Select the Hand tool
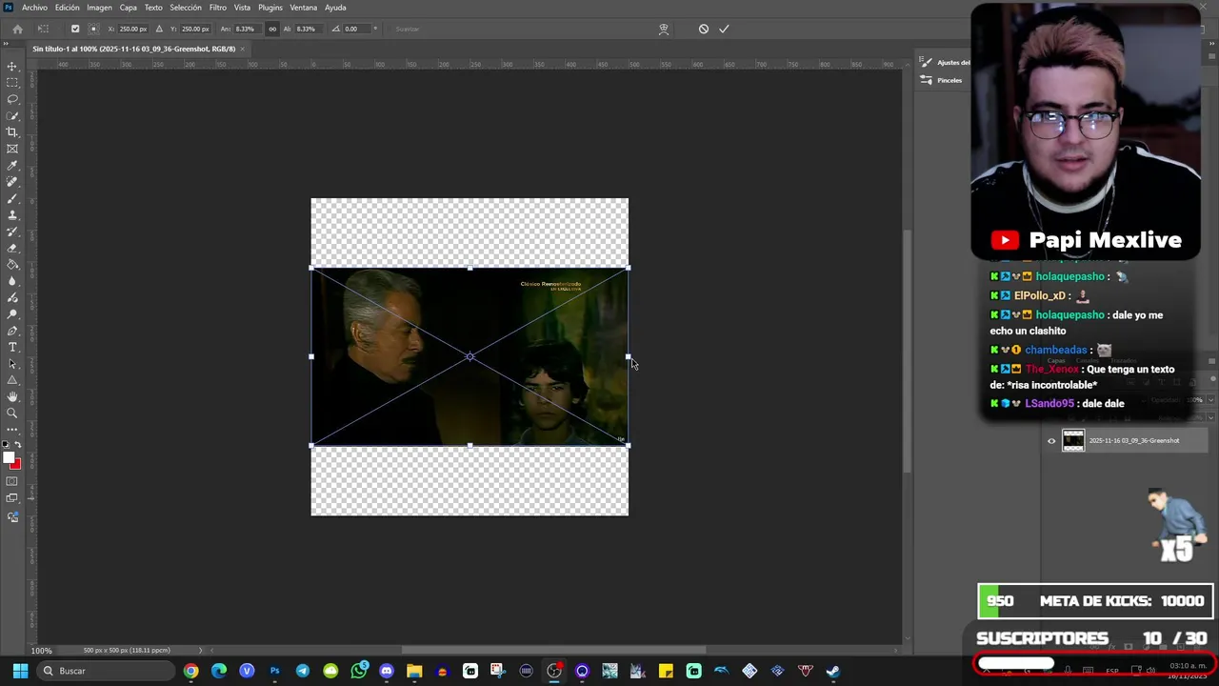 tap(12, 396)
